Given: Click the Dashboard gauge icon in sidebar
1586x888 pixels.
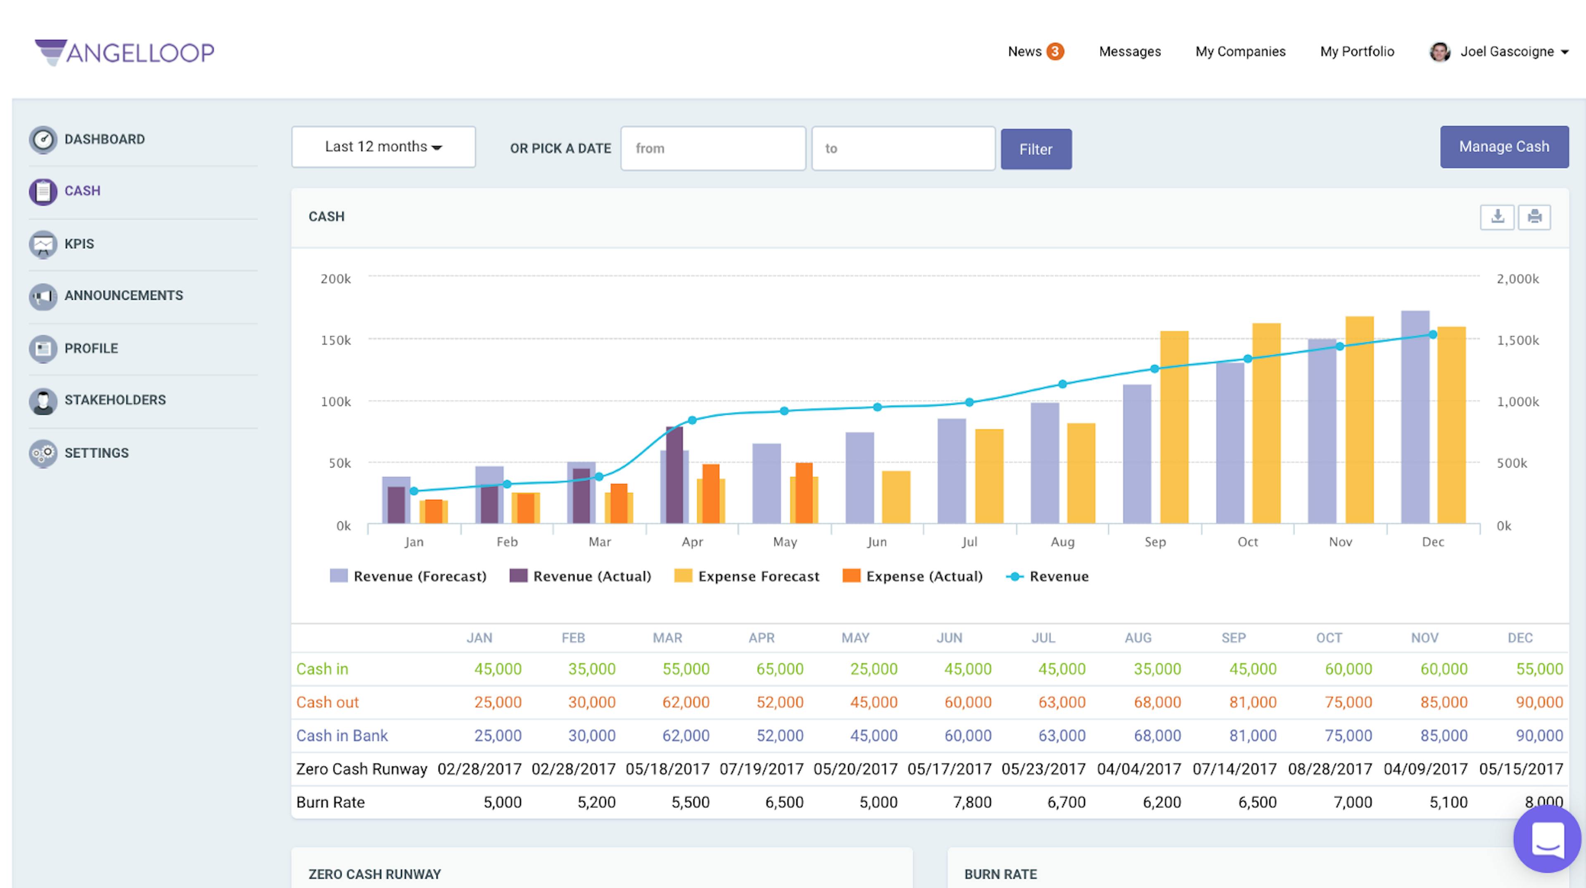Looking at the screenshot, I should [x=43, y=140].
